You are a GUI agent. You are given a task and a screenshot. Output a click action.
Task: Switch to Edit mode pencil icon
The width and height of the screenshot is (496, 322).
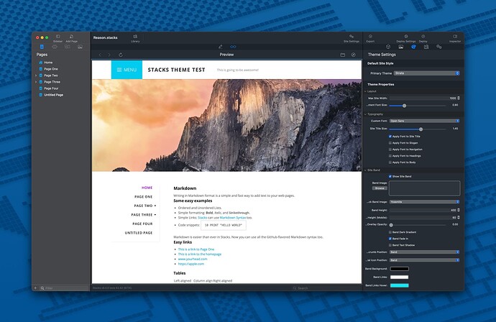point(221,47)
